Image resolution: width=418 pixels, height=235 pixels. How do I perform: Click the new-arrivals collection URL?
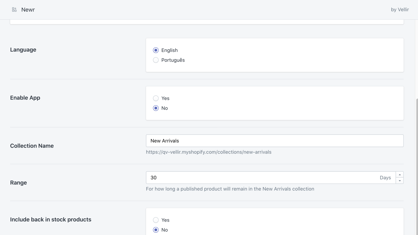click(x=208, y=152)
